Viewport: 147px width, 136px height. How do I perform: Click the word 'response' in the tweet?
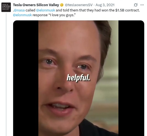(x=40, y=15)
